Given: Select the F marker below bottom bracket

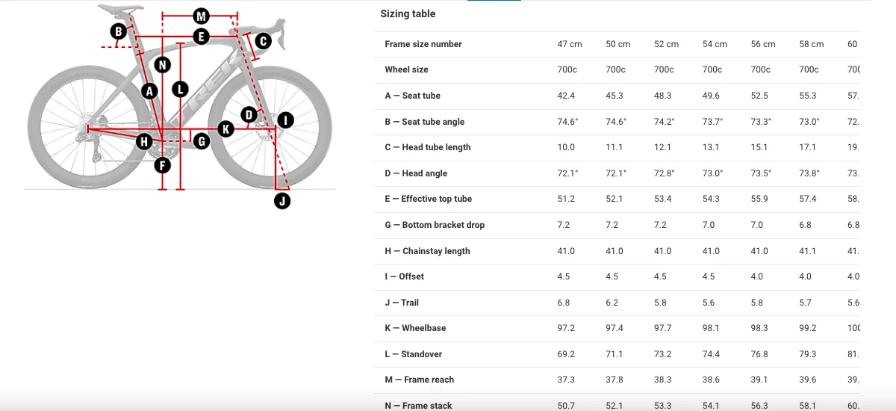Looking at the screenshot, I should 162,165.
